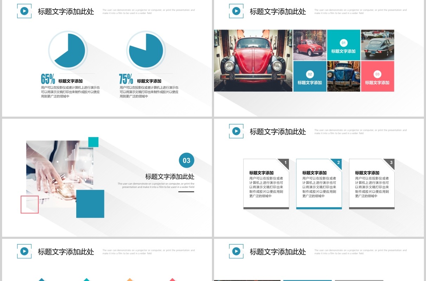The image size is (426, 281).
Task: Select the small teal square above the photo
Action: click(x=93, y=142)
